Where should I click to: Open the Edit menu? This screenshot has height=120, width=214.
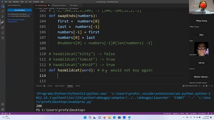[10, 2]
